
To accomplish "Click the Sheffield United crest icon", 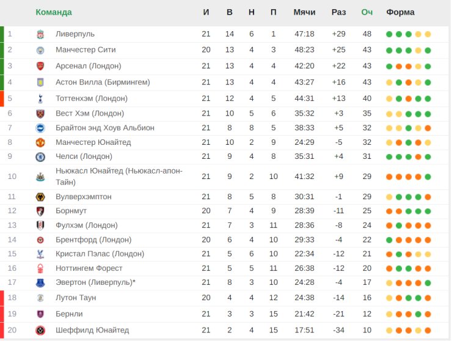I will (40, 331).
